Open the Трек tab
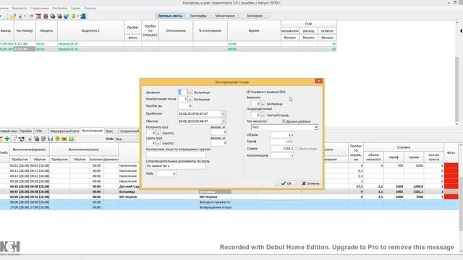 click(109, 131)
